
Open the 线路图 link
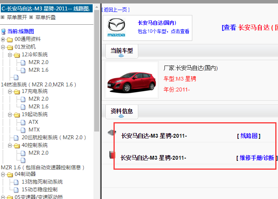point(249,136)
